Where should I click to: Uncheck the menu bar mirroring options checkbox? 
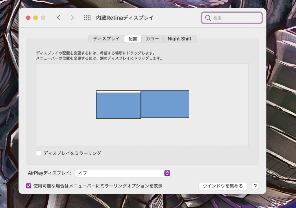click(29, 186)
